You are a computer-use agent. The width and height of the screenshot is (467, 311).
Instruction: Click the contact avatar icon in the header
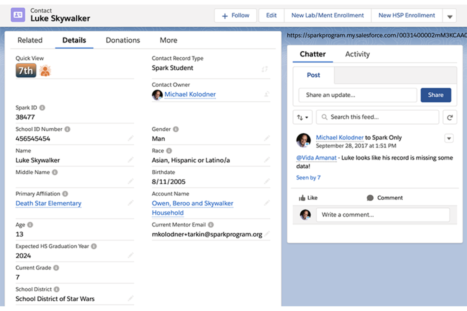pyautogui.click(x=18, y=14)
